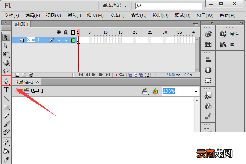Play the timeline animation

pyautogui.click(x=94, y=75)
